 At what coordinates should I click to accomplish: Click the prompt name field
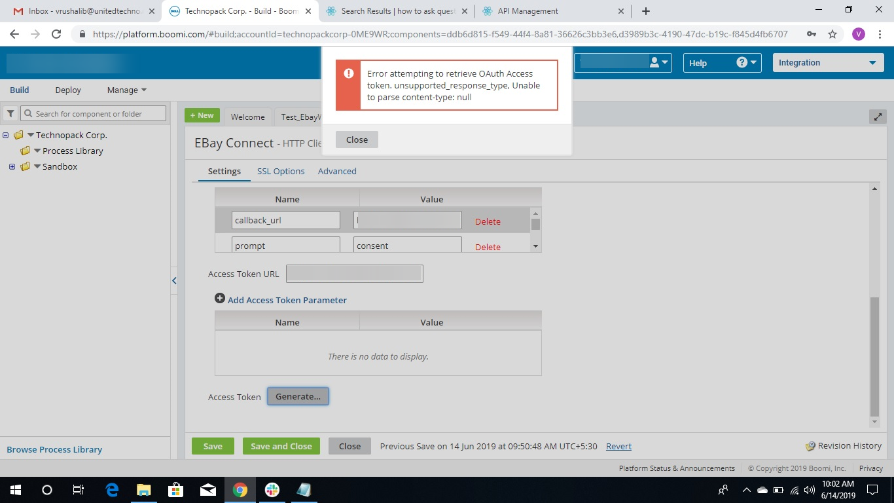point(286,245)
